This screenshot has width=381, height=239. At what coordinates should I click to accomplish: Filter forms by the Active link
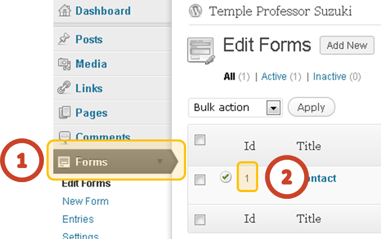274,77
